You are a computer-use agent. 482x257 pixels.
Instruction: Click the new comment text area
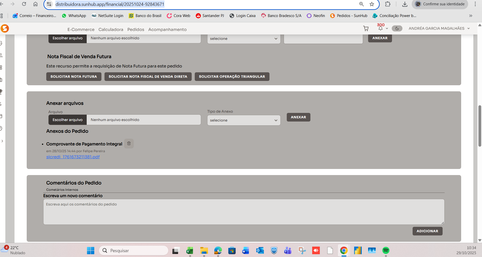click(244, 212)
